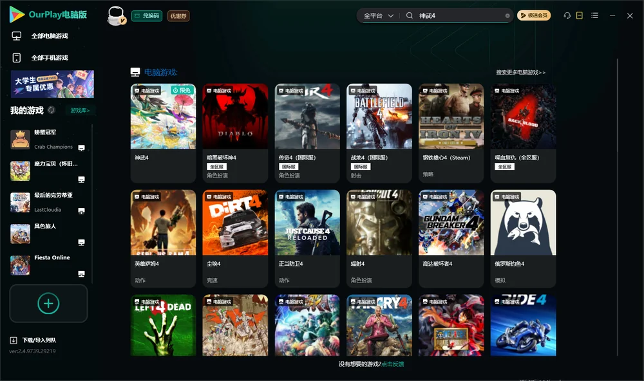Screen dimensions: 644x381
Task: Open the RIDE 4 motorcycle card
Action: (x=523, y=325)
